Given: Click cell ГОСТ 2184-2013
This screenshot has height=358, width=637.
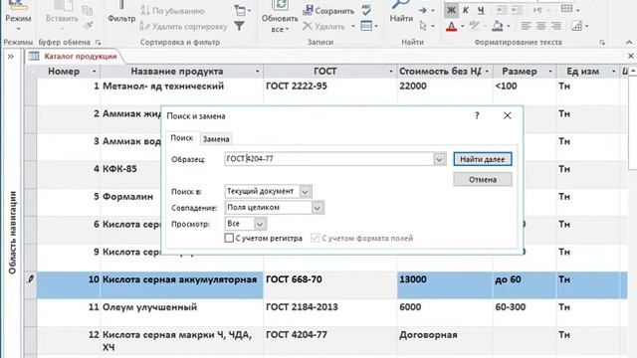Looking at the screenshot, I should (329, 312).
